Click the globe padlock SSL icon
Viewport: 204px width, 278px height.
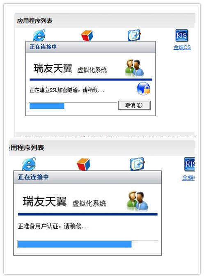143,88
